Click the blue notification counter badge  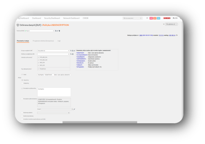tap(159, 18)
